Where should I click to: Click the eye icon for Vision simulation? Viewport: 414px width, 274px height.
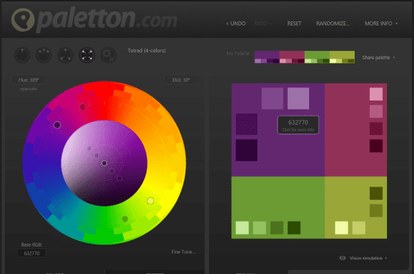coord(342,258)
